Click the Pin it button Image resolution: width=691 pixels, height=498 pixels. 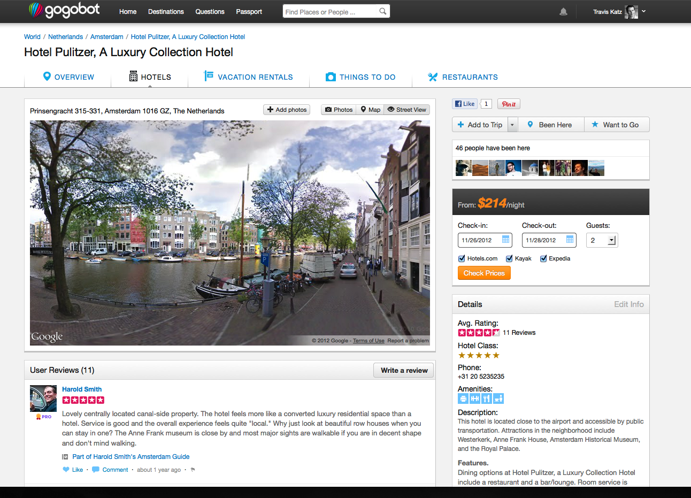[509, 104]
